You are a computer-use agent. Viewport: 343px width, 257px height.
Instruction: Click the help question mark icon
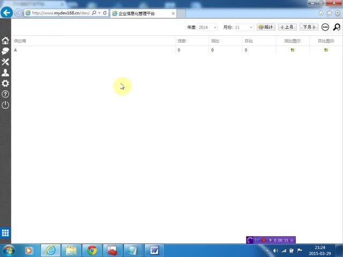point(5,94)
